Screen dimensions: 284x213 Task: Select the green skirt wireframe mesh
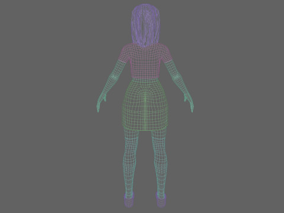click(x=146, y=105)
